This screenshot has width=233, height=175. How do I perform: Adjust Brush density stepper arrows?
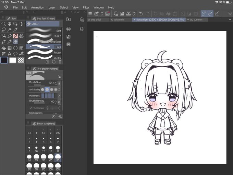[x=56, y=102]
